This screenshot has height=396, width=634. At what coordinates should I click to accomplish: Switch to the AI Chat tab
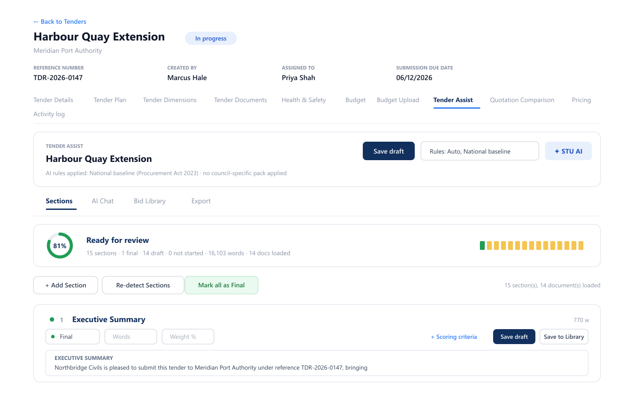[x=103, y=201]
